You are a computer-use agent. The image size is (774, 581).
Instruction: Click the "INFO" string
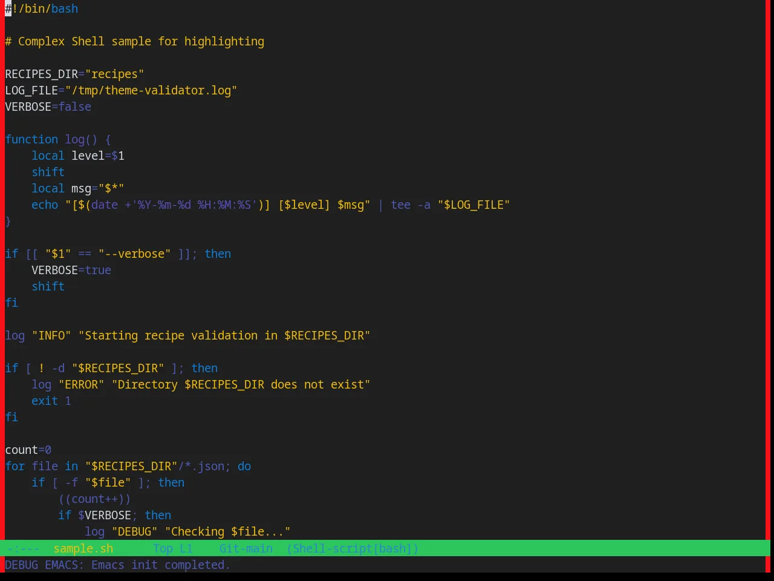51,336
